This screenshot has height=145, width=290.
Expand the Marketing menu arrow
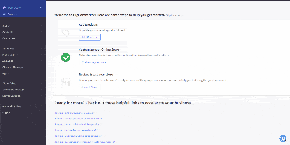41,55
